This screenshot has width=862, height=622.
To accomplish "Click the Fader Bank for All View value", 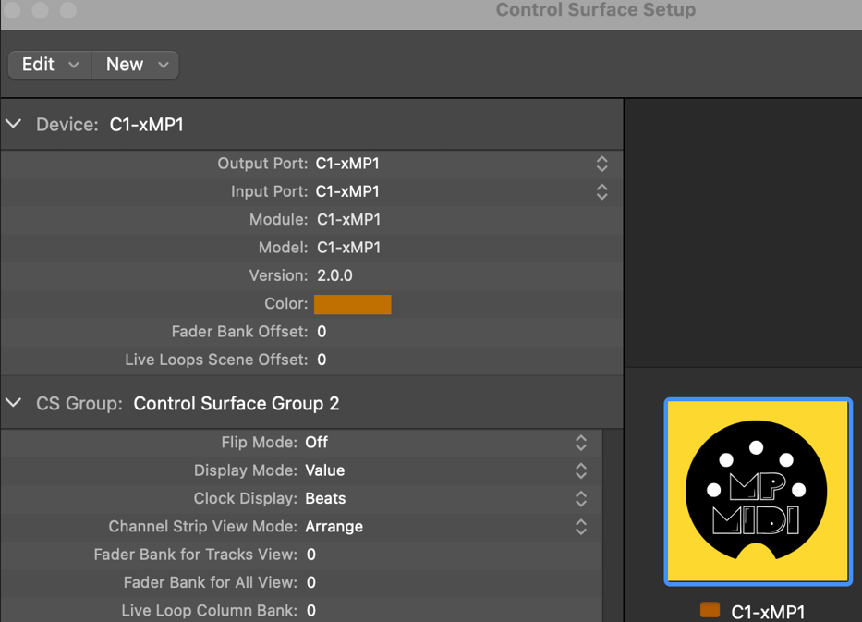I will (311, 582).
